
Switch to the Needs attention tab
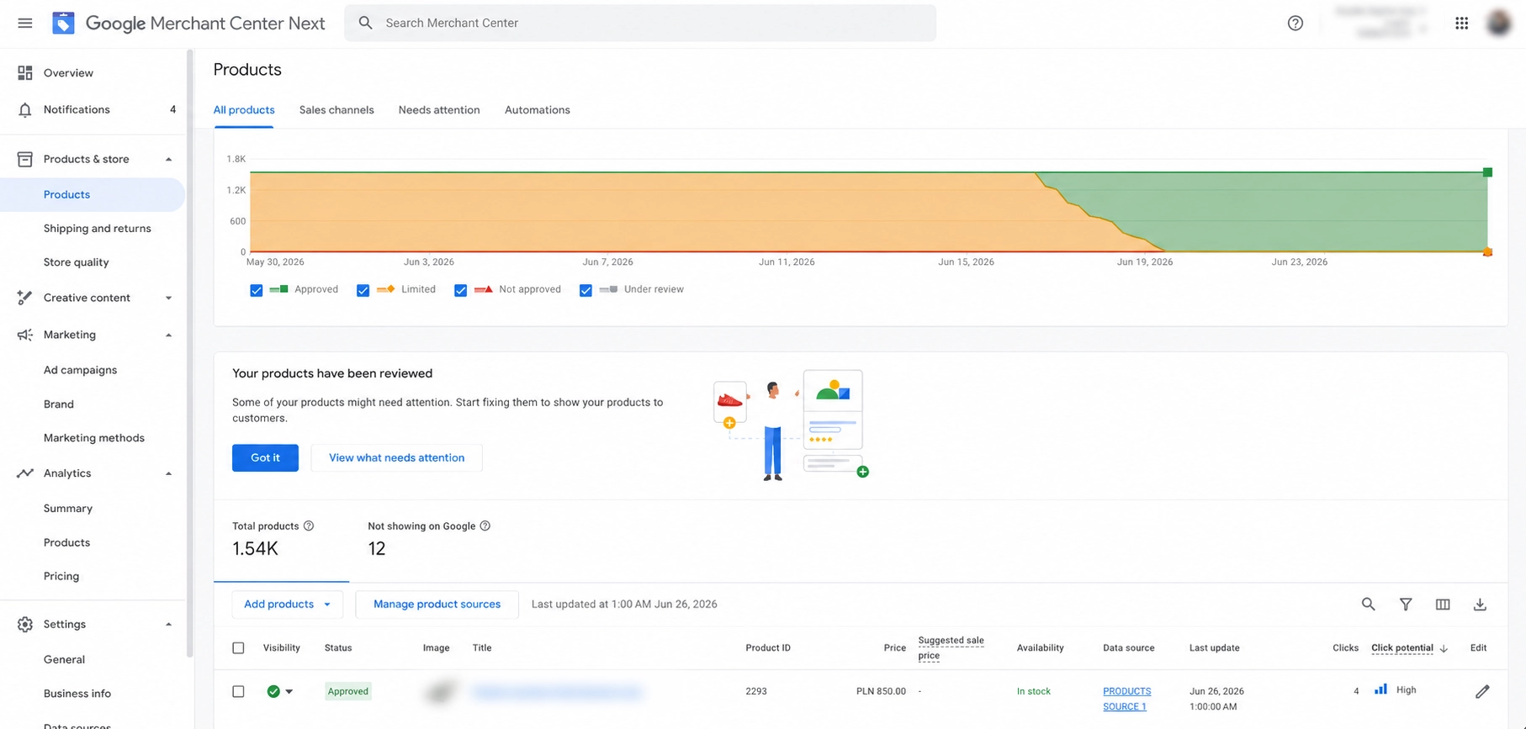(x=439, y=110)
